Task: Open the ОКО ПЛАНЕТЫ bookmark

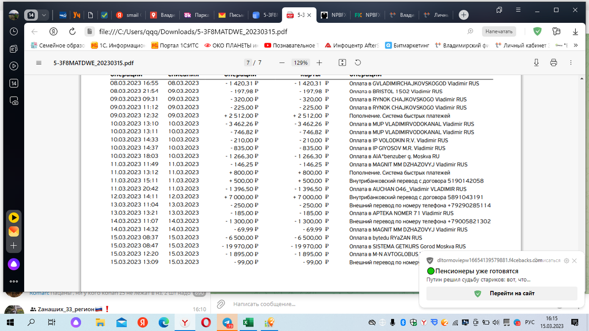Action: 231,45
